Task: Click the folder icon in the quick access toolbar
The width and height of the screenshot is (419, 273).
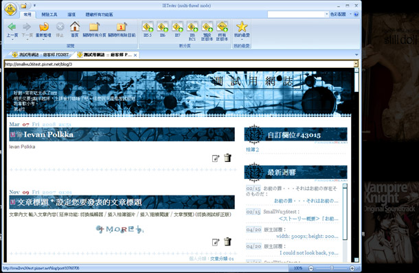Action: click(x=23, y=5)
